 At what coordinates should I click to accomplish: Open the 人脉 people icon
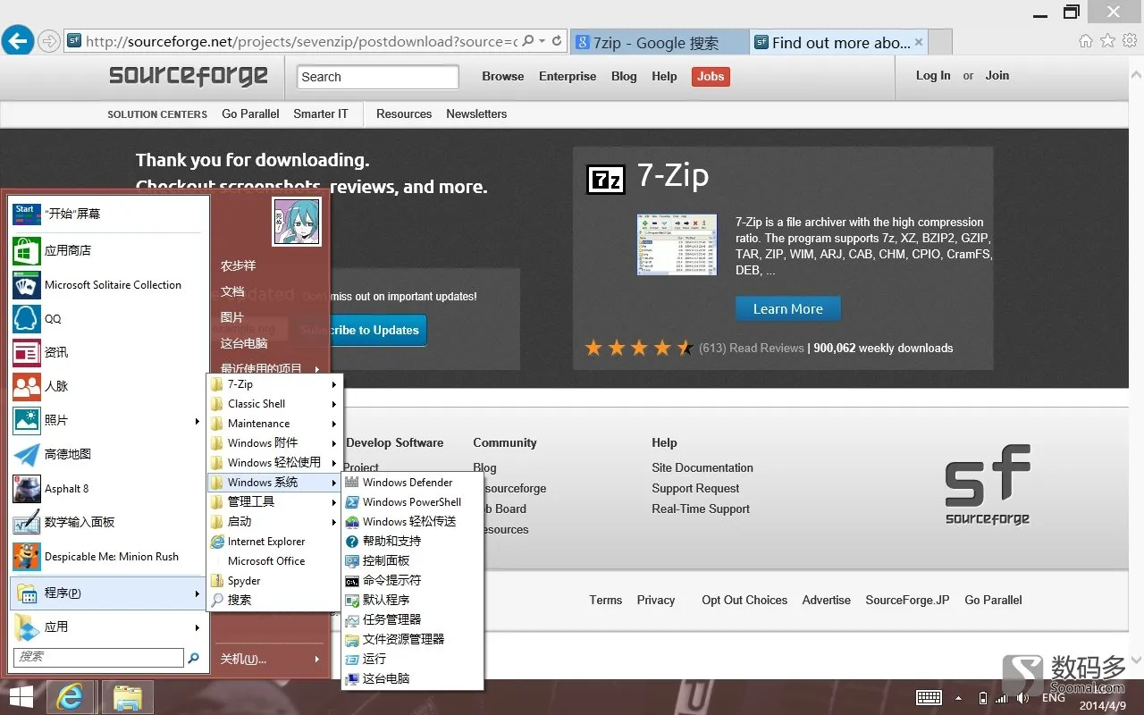(27, 387)
